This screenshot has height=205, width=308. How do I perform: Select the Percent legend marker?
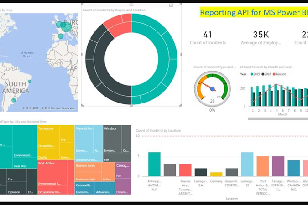pos(274,74)
